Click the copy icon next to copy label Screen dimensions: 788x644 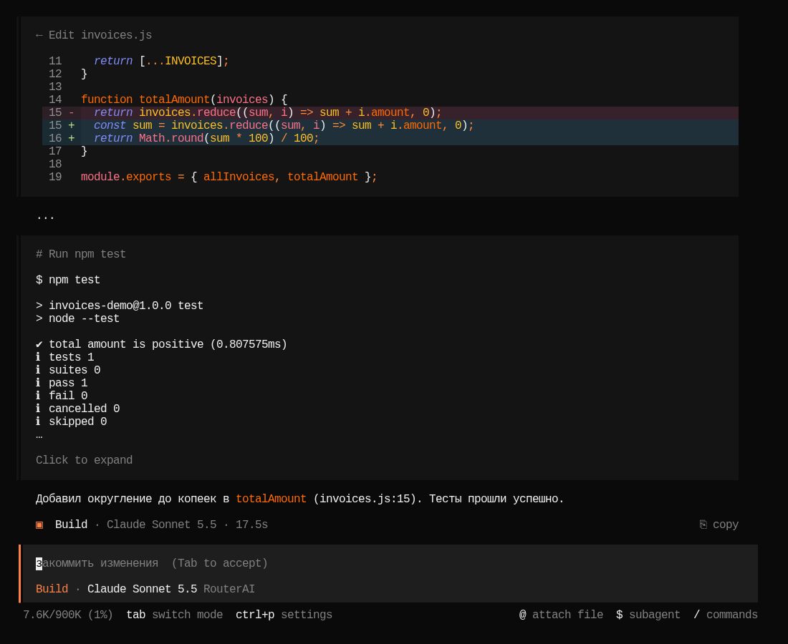tap(703, 525)
